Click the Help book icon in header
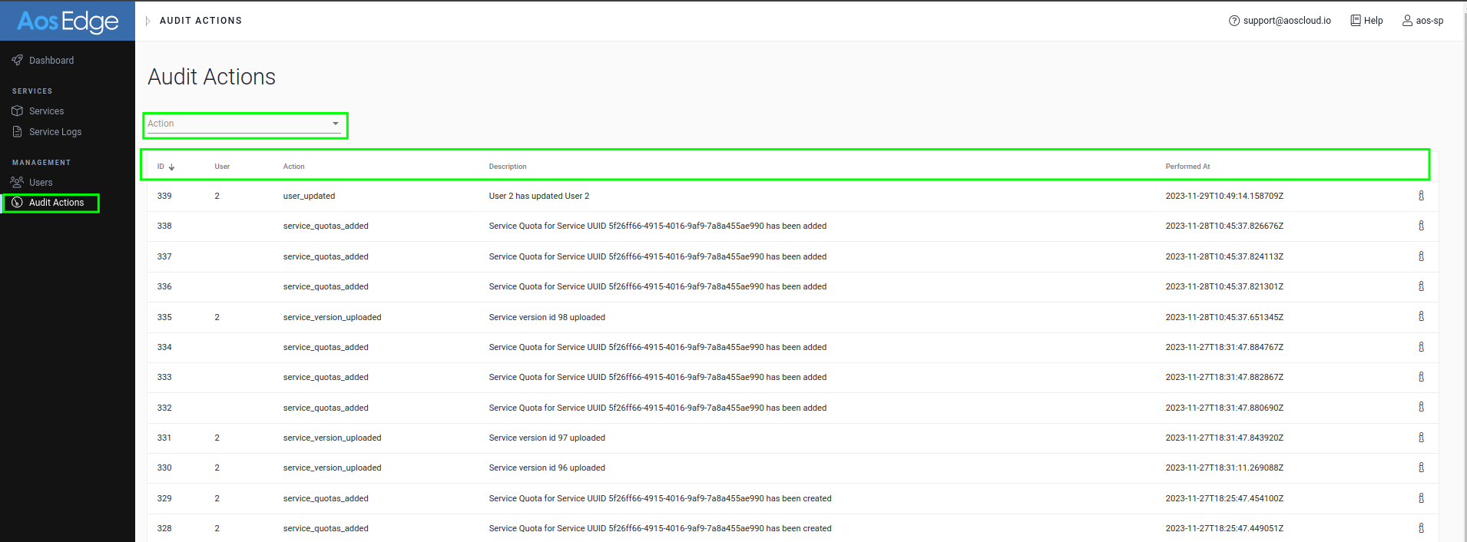The image size is (1467, 542). tap(1356, 21)
